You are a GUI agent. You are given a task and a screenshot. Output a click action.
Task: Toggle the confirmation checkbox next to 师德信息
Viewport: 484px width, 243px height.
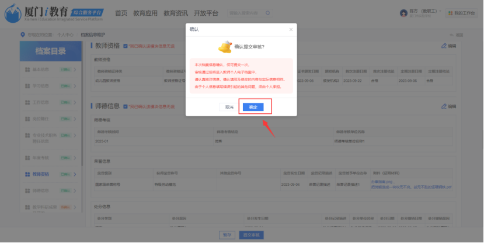[126, 106]
